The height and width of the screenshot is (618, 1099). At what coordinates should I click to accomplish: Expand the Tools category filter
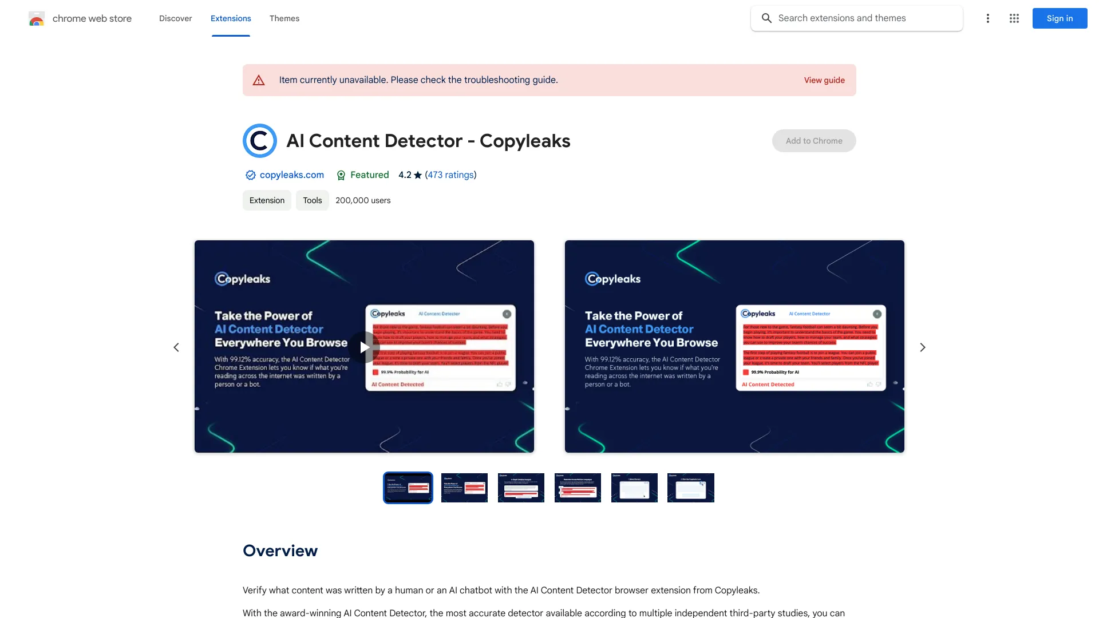(312, 200)
